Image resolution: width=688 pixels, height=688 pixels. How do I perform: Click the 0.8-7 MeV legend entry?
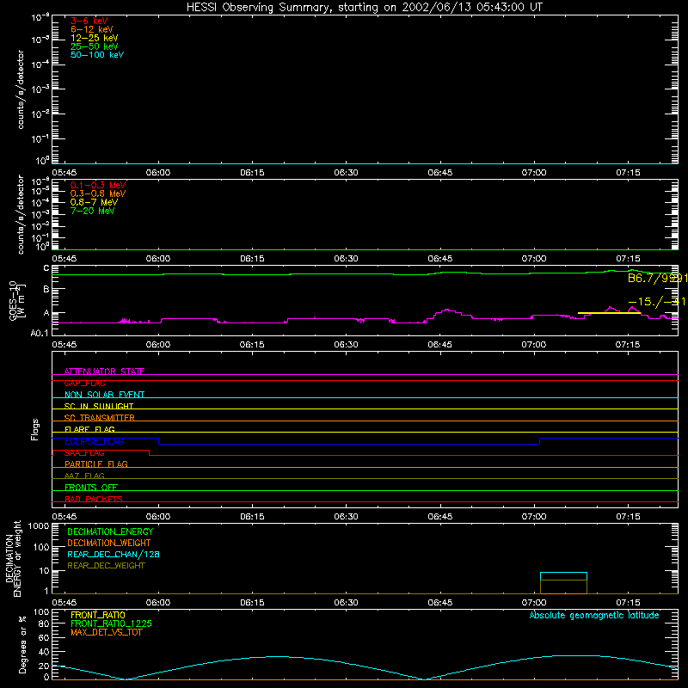(x=95, y=202)
